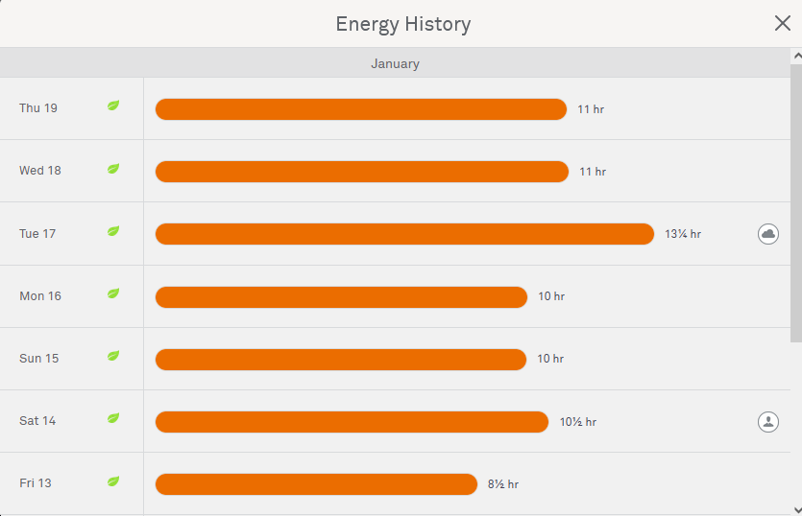Select the Mon 16 date label
Viewport: 802px width, 516px height.
(x=40, y=296)
